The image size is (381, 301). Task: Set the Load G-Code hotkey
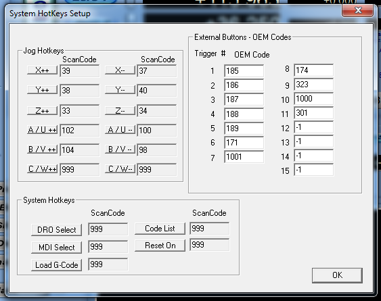tap(56, 265)
